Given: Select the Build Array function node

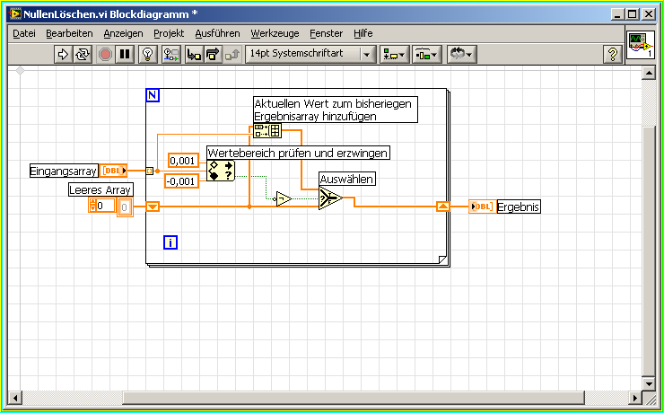Looking at the screenshot, I should tap(267, 131).
